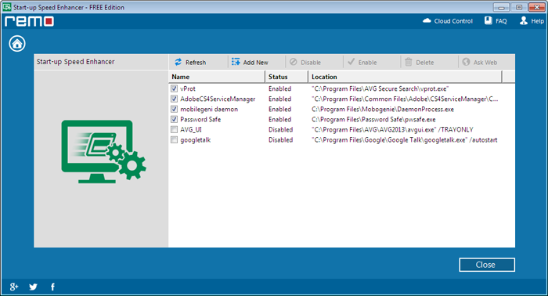Click the Disabled status of AVG_UI

click(x=280, y=130)
